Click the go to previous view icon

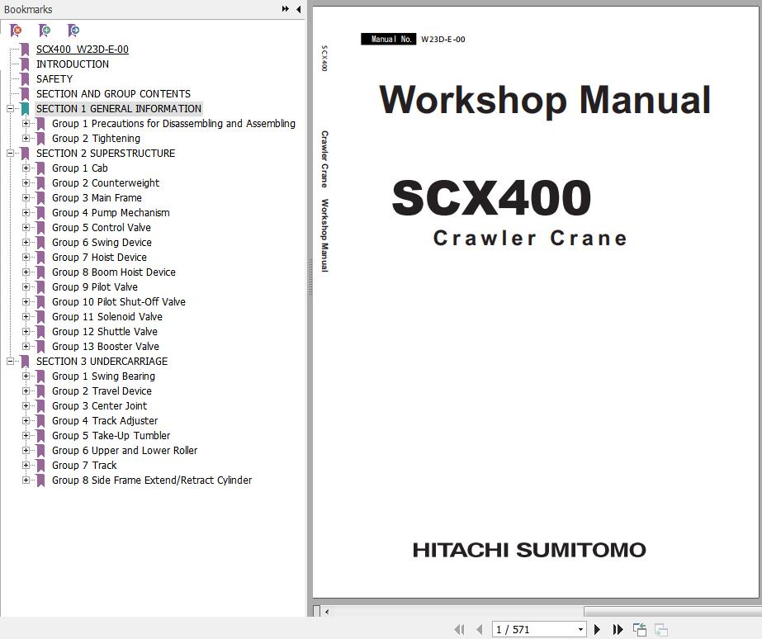[640, 629]
